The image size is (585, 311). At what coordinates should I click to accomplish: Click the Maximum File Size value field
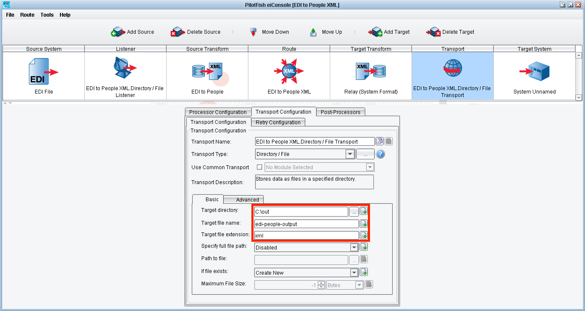coord(286,285)
